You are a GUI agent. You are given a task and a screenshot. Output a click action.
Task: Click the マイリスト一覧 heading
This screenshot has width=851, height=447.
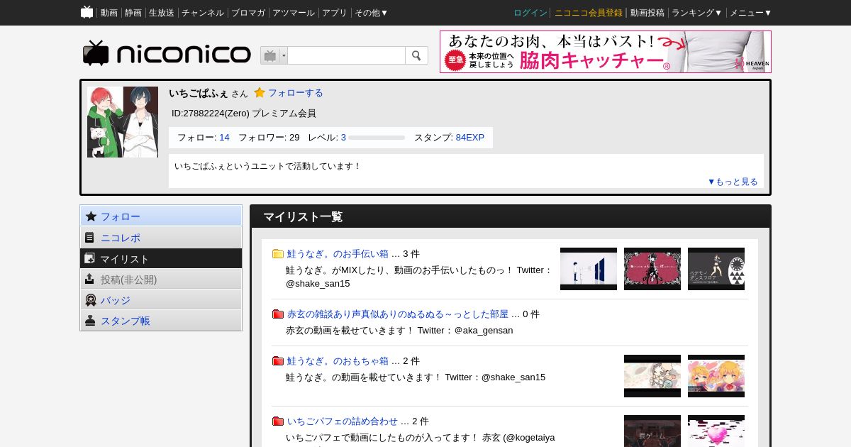pyautogui.click(x=303, y=217)
